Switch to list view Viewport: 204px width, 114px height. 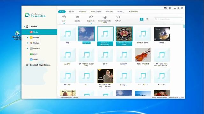pos(147,19)
